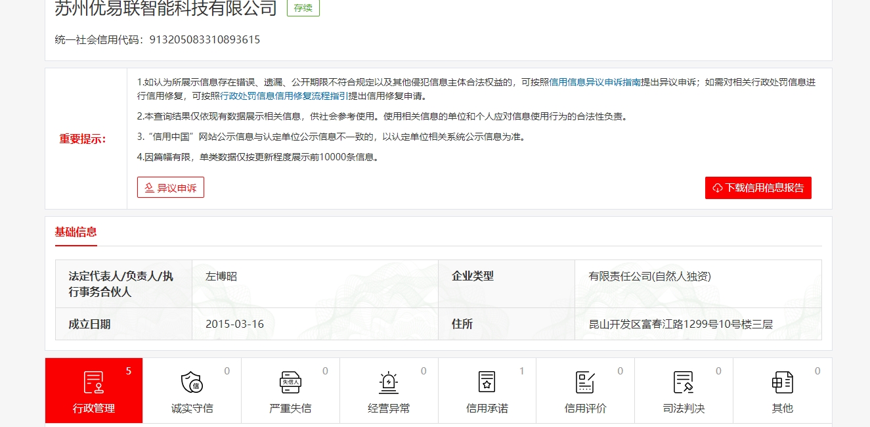The width and height of the screenshot is (870, 427).
Task: Click the 成立日期 header cell
Action: [x=123, y=324]
